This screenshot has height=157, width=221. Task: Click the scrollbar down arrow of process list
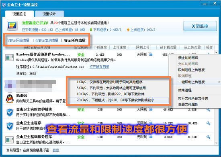216,143
